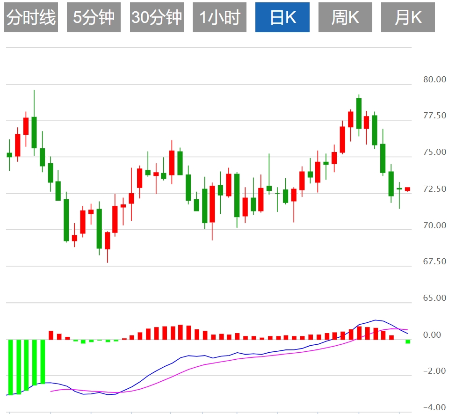456x414 pixels.
Task: Switch to the 月K monthly chart tab
Action: 408,17
